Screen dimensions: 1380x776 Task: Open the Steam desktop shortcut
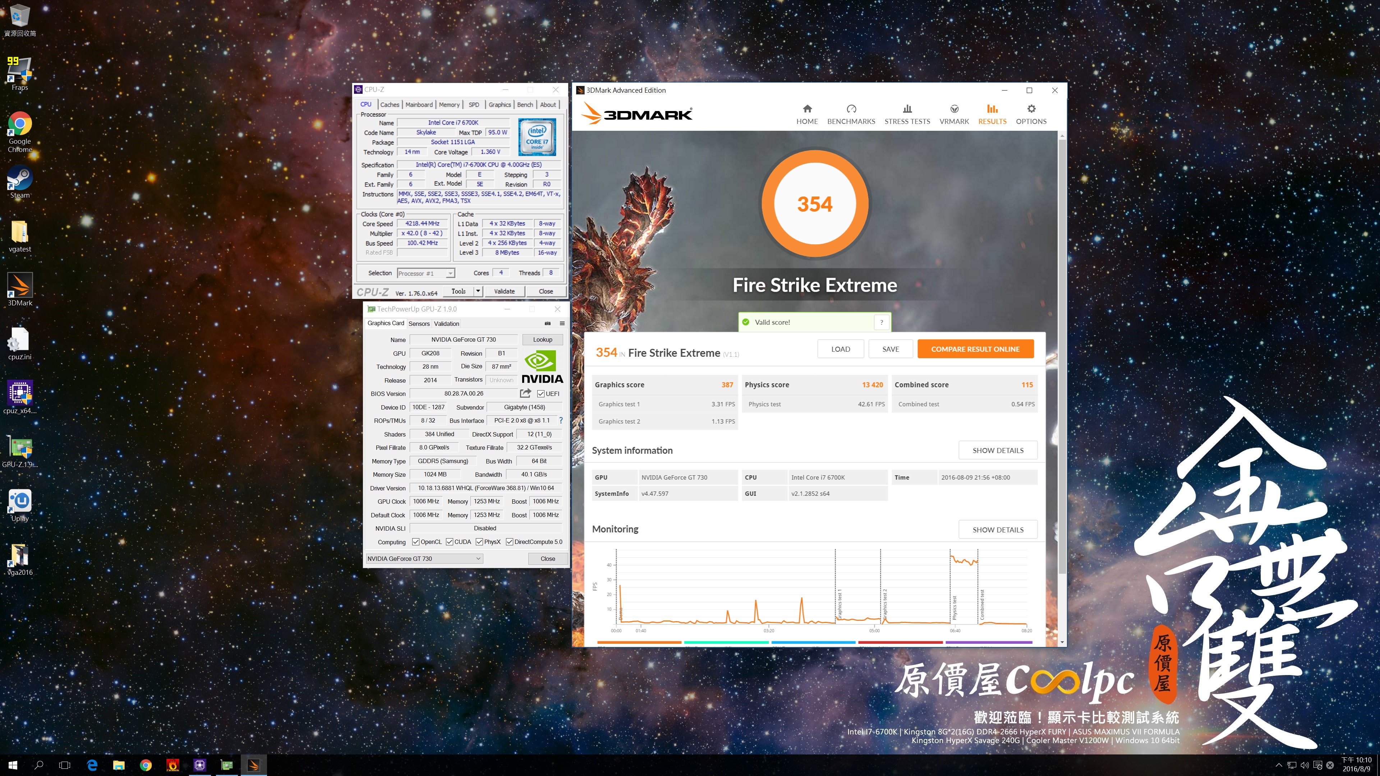click(20, 182)
